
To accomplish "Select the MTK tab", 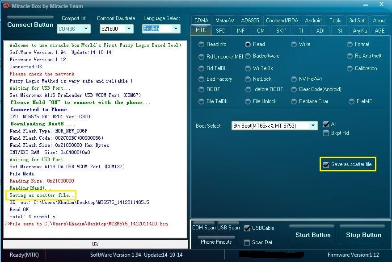I will 201,30.
